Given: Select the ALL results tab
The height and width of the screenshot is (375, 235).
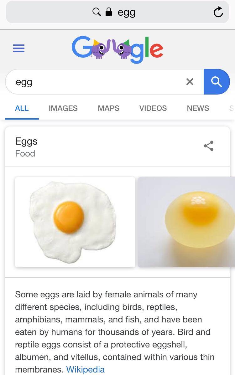Looking at the screenshot, I should pyautogui.click(x=22, y=108).
